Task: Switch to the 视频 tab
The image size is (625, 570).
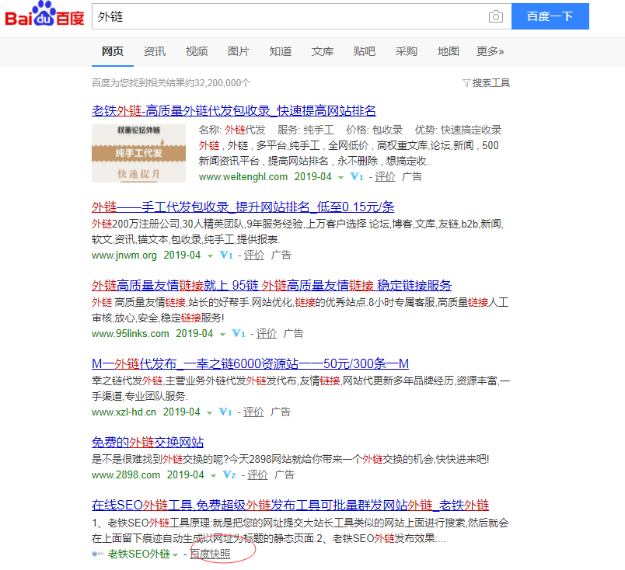Action: [x=197, y=51]
